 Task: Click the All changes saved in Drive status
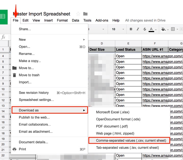(145, 20)
